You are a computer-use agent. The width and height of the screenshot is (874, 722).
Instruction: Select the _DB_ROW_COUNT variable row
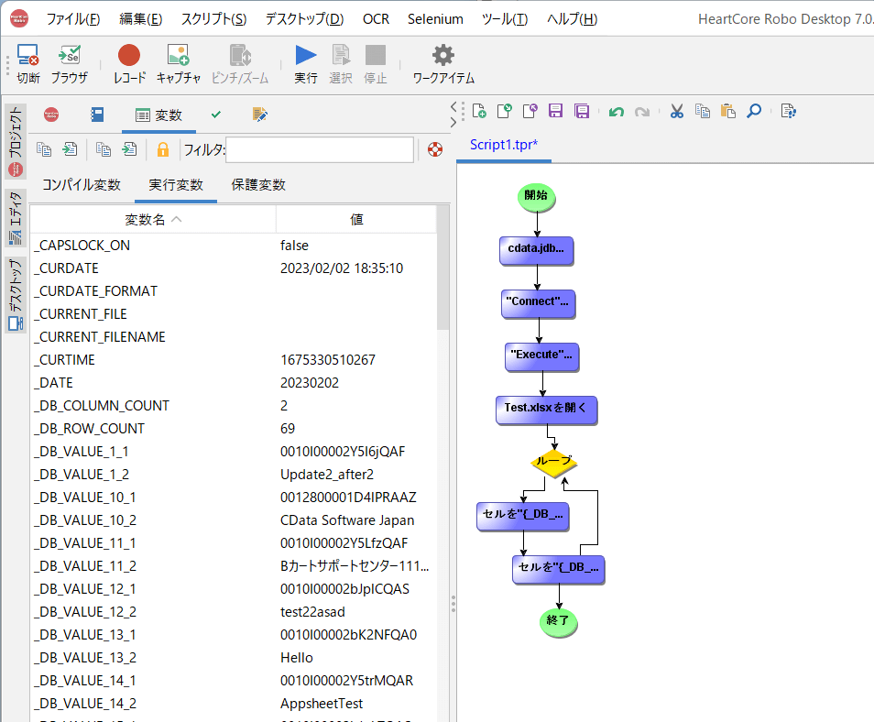(235, 428)
